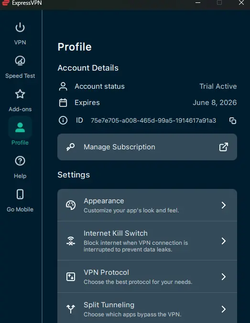
Task: Click the Internet Kill Switch title
Action: point(116,233)
